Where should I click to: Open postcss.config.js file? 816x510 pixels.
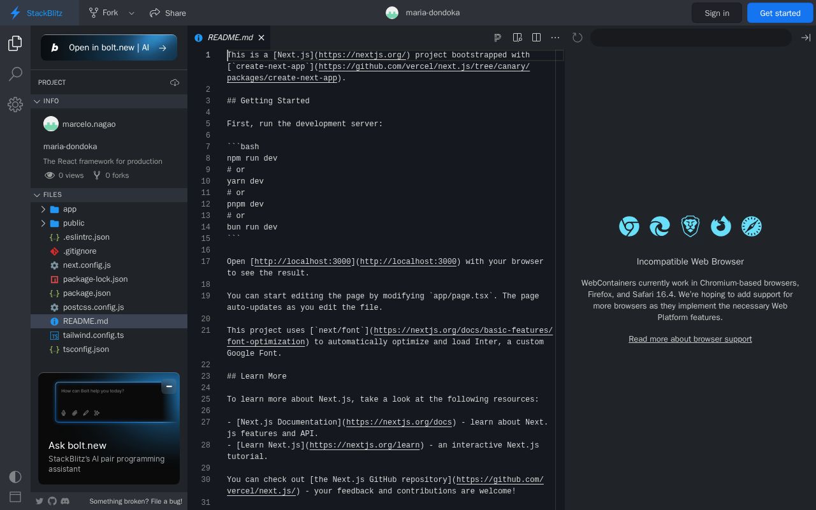pyautogui.click(x=109, y=307)
